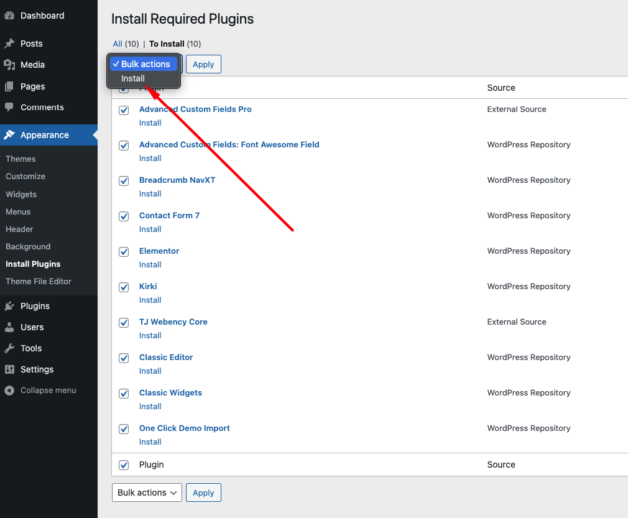The height and width of the screenshot is (518, 628).
Task: Deselect the Elementor plugin checkbox
Action: coord(124,252)
